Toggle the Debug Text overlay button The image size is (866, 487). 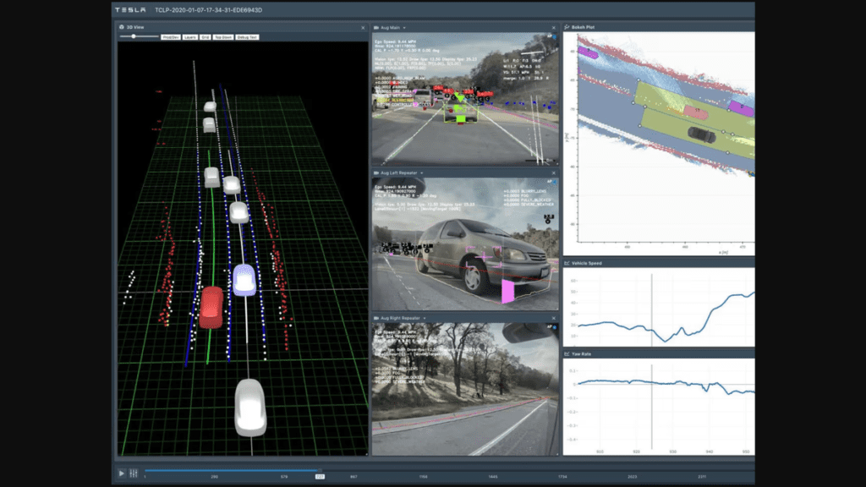click(248, 37)
